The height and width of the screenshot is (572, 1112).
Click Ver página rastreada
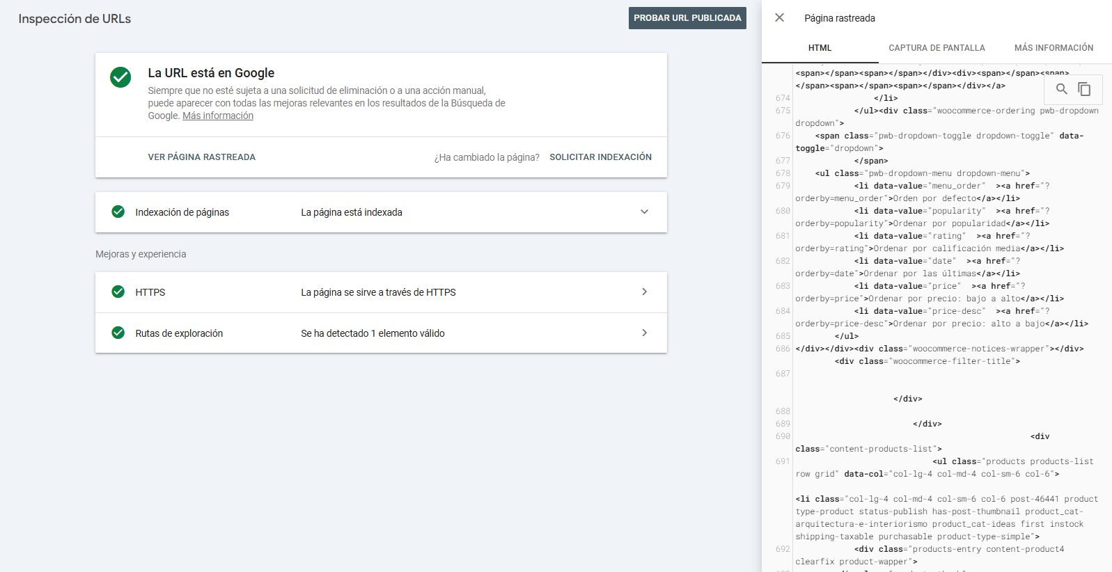pos(201,157)
